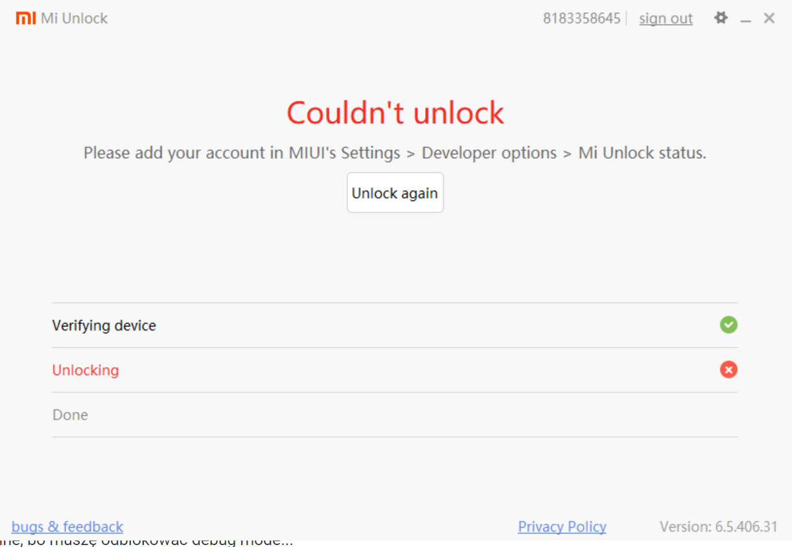Click the Couldn't unlock error heading

click(x=395, y=113)
